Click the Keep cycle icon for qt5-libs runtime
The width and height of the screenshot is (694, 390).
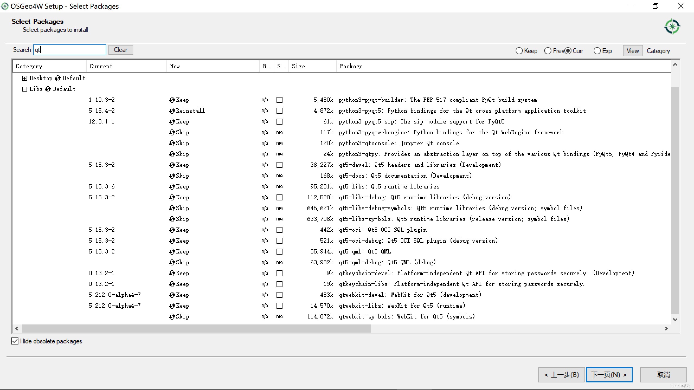tap(172, 187)
